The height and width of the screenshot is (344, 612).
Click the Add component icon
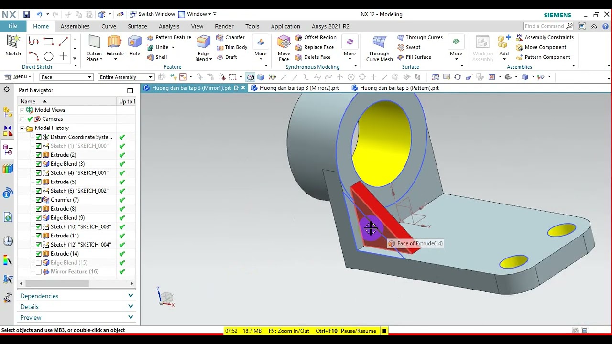tap(504, 46)
